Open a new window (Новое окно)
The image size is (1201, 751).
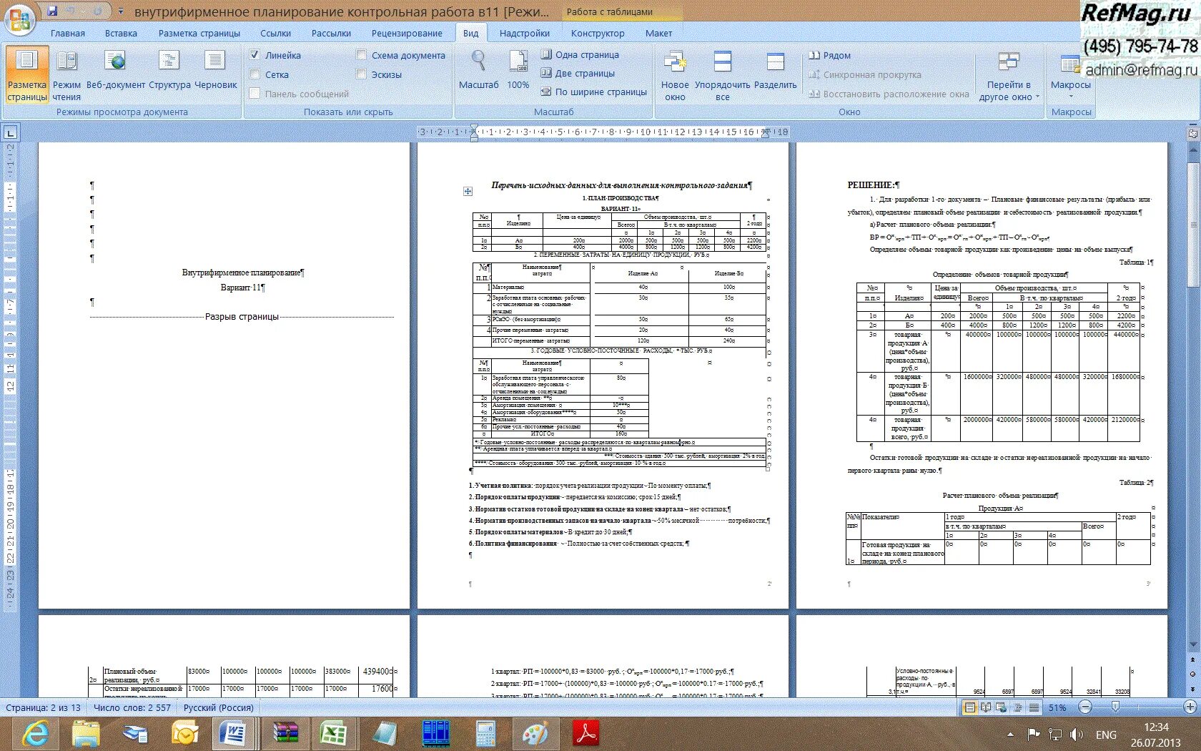tap(675, 75)
